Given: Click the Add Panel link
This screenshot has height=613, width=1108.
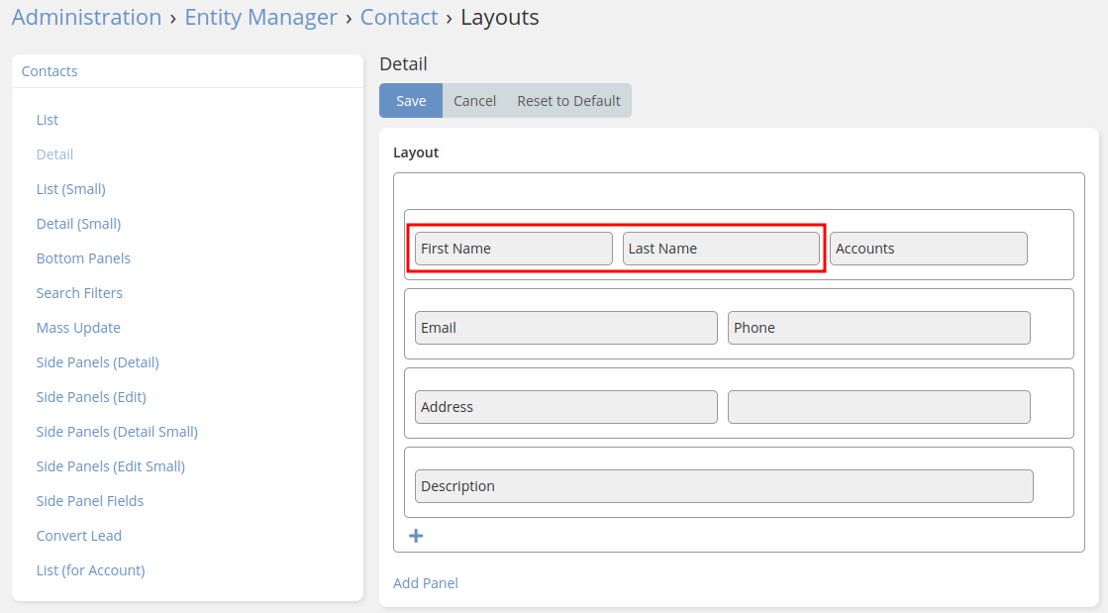Looking at the screenshot, I should pos(425,583).
